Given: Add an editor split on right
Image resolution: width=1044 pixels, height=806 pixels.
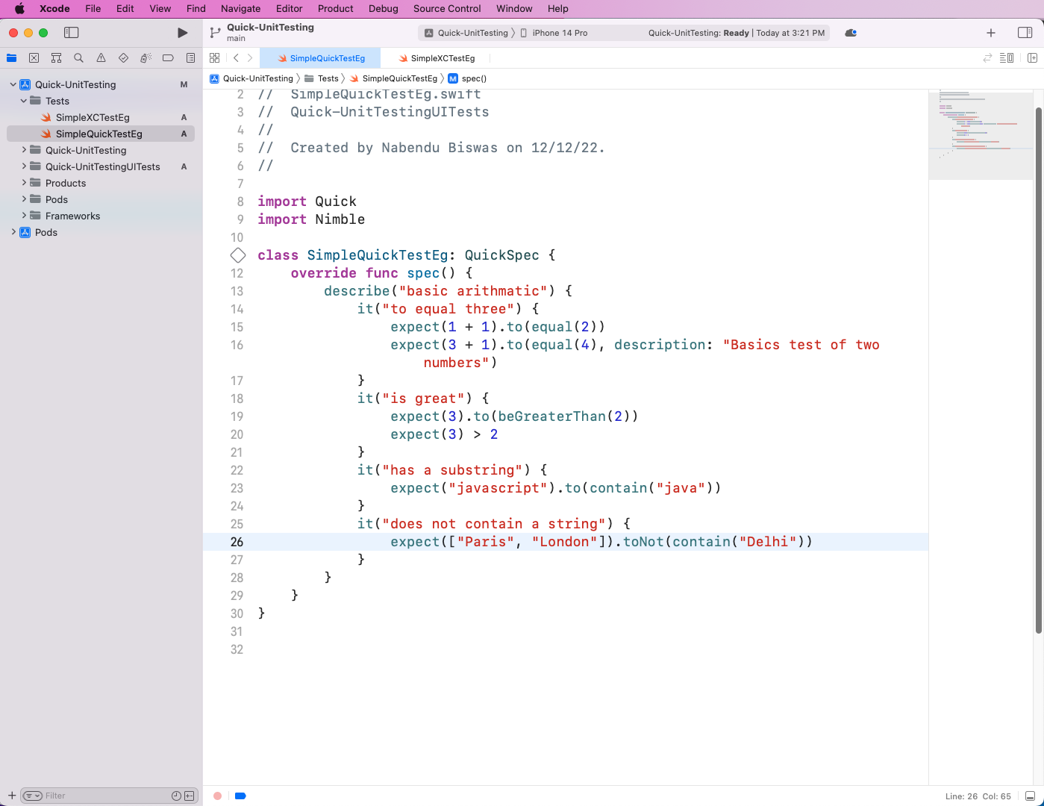Looking at the screenshot, I should (x=1032, y=58).
